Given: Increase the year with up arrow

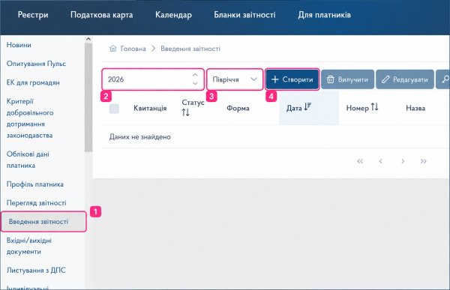Looking at the screenshot, I should 195,75.
